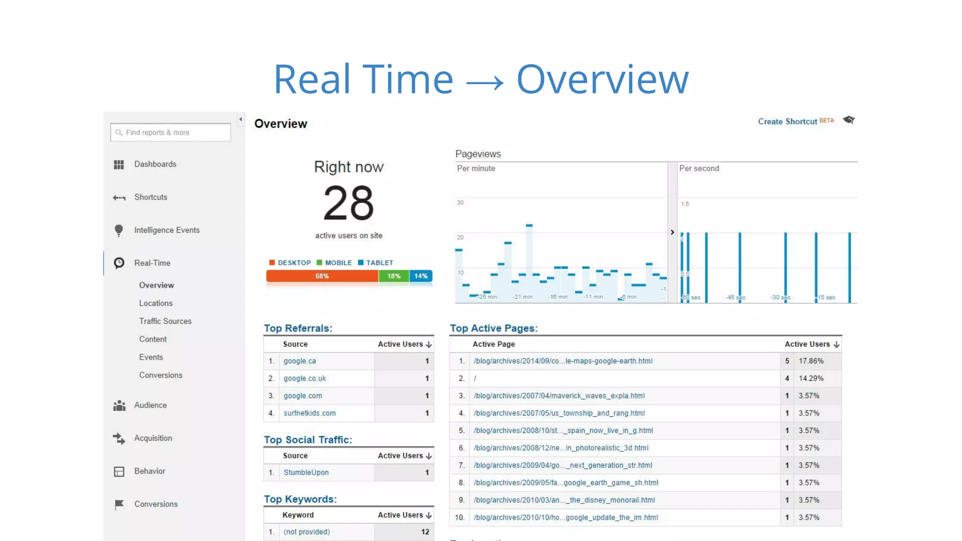The width and height of the screenshot is (962, 541).
Task: Click the Real-Time clock icon
Action: click(119, 263)
